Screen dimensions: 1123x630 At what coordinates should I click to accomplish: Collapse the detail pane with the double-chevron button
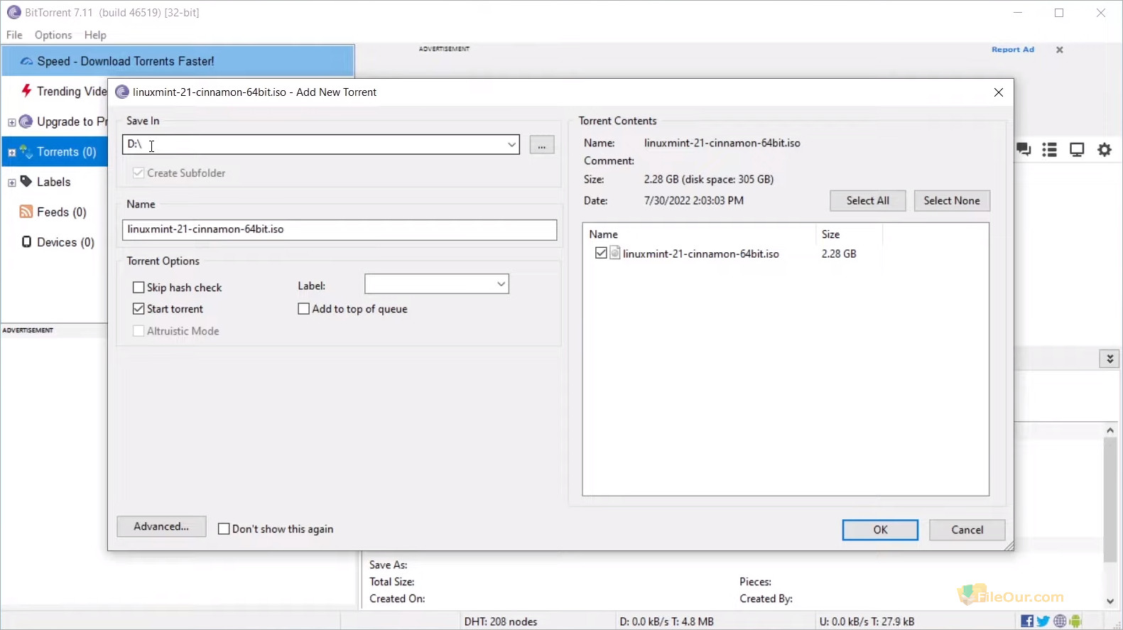click(x=1110, y=359)
